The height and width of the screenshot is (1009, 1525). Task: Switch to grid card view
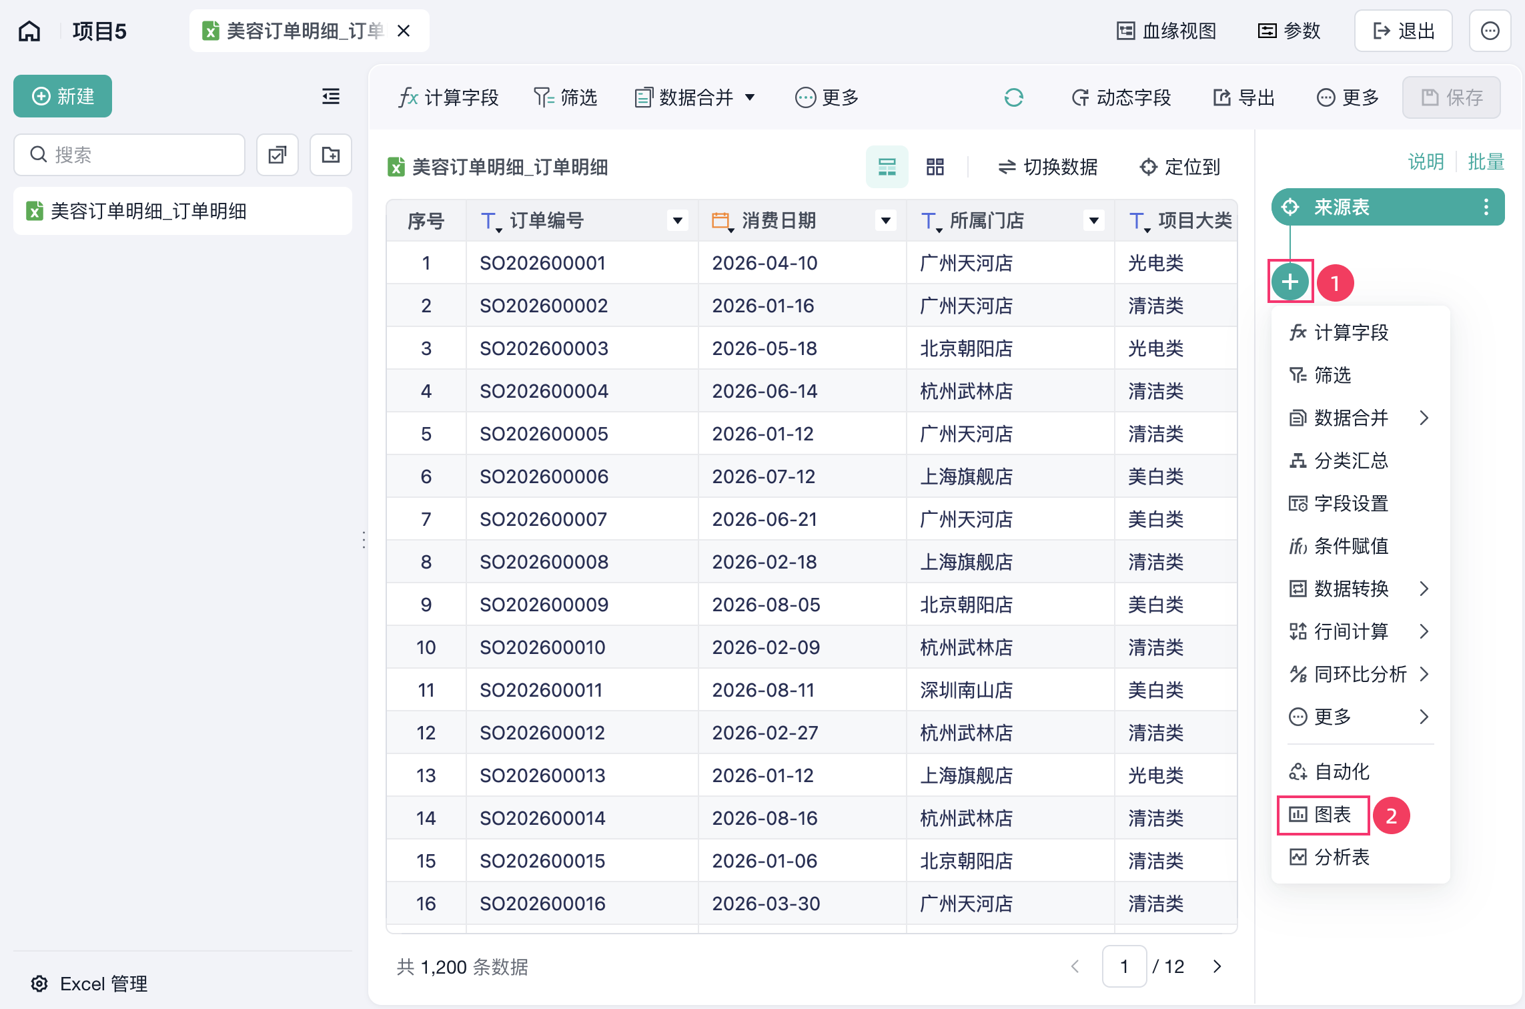[935, 167]
